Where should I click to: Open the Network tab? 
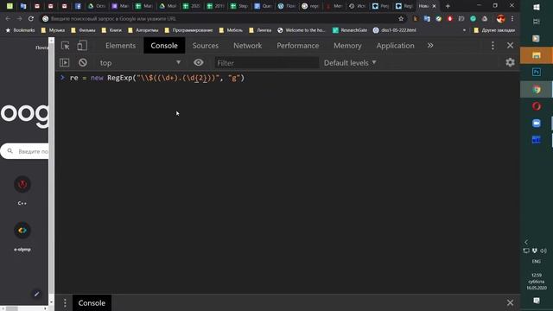tap(248, 46)
